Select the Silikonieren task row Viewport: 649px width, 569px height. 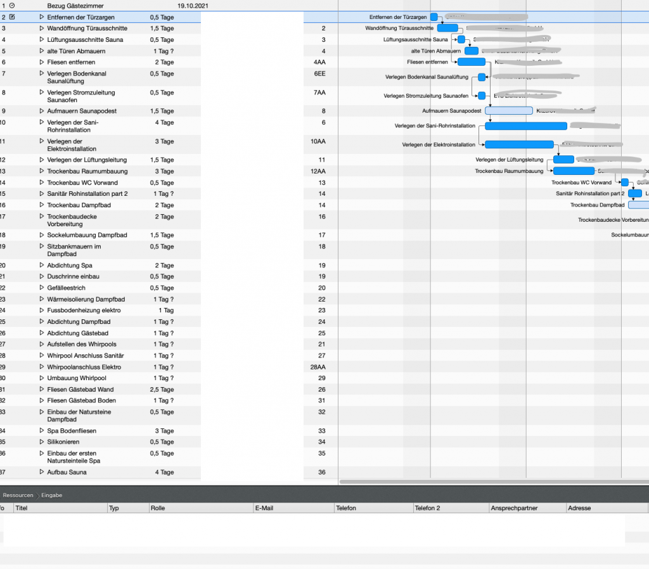pyautogui.click(x=100, y=442)
